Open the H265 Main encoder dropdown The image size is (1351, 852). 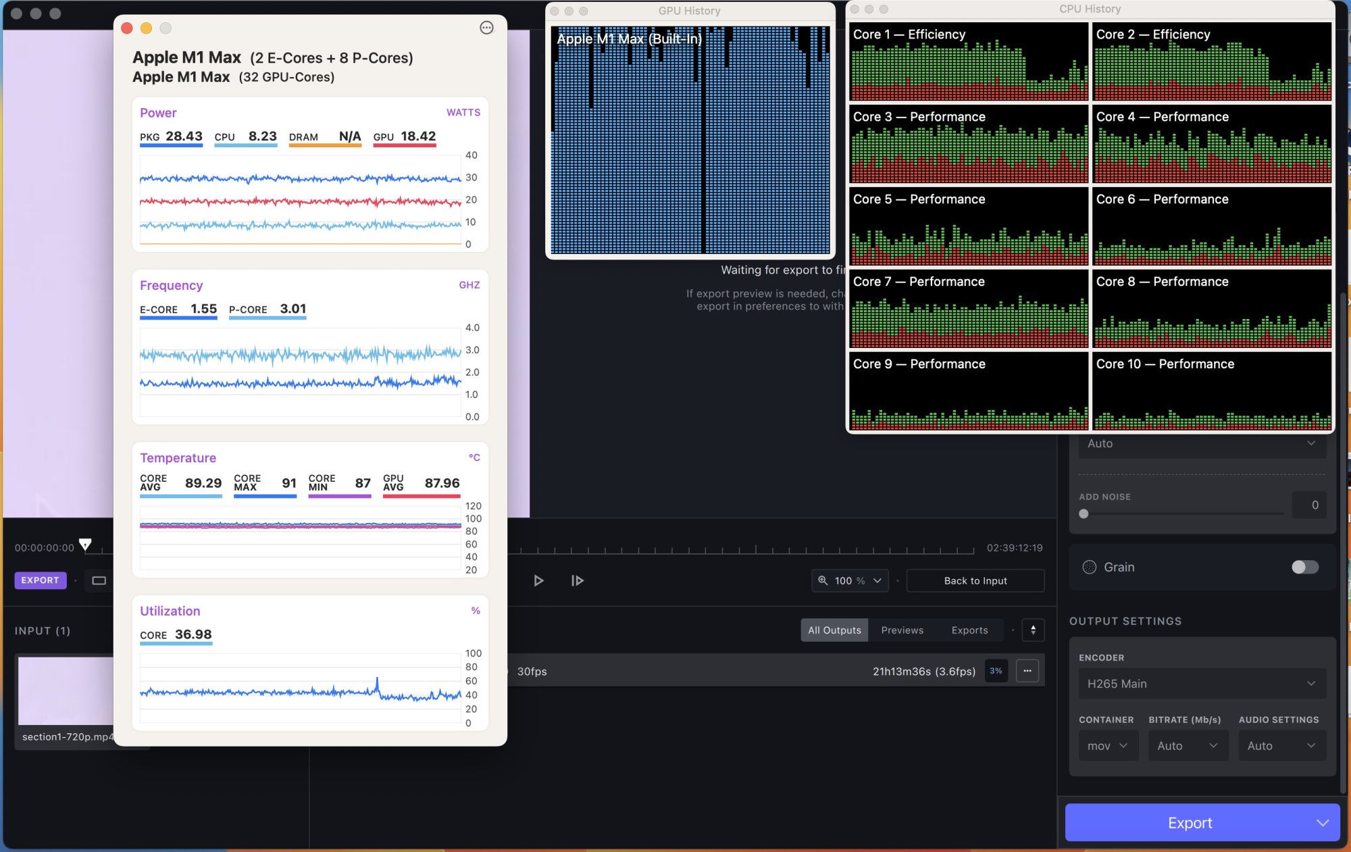pos(1202,684)
